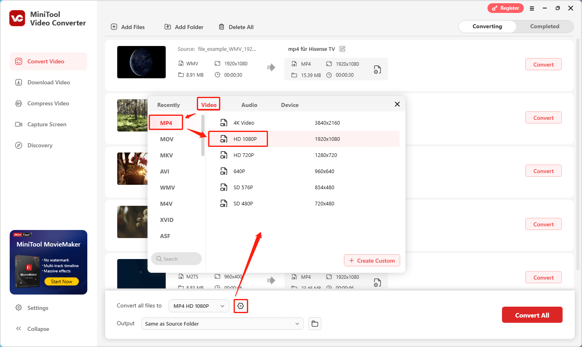This screenshot has height=347, width=582.
Task: Open the MP4 HD 1080P format dropdown
Action: (199, 306)
